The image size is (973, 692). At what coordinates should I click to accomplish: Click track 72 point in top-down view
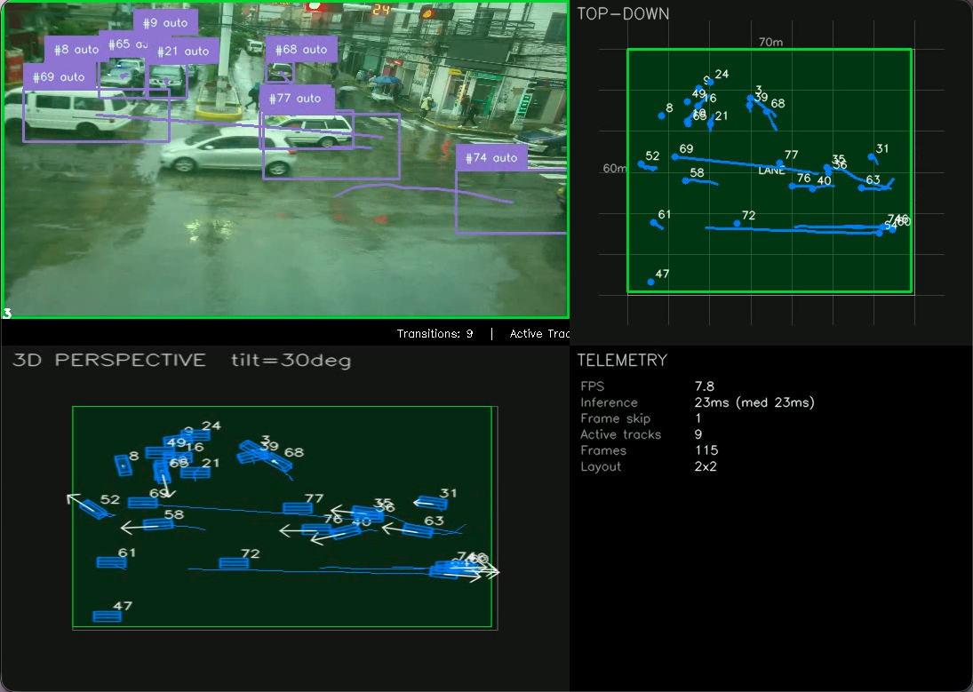pos(738,224)
